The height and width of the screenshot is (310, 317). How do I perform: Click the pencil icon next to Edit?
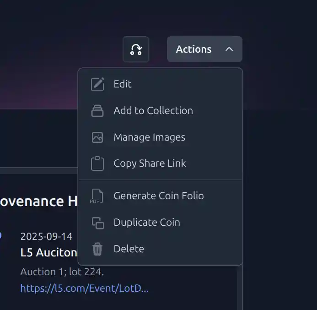click(97, 84)
